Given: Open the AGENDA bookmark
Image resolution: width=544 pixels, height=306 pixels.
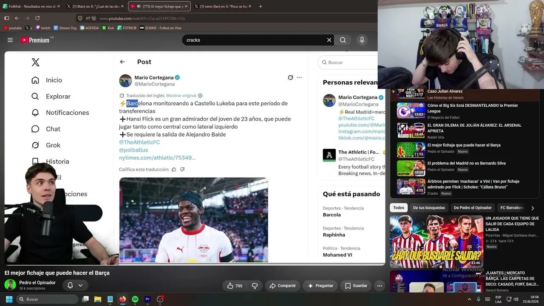Looking at the screenshot, I should 89,28.
